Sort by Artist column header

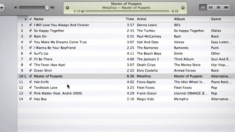141,19
